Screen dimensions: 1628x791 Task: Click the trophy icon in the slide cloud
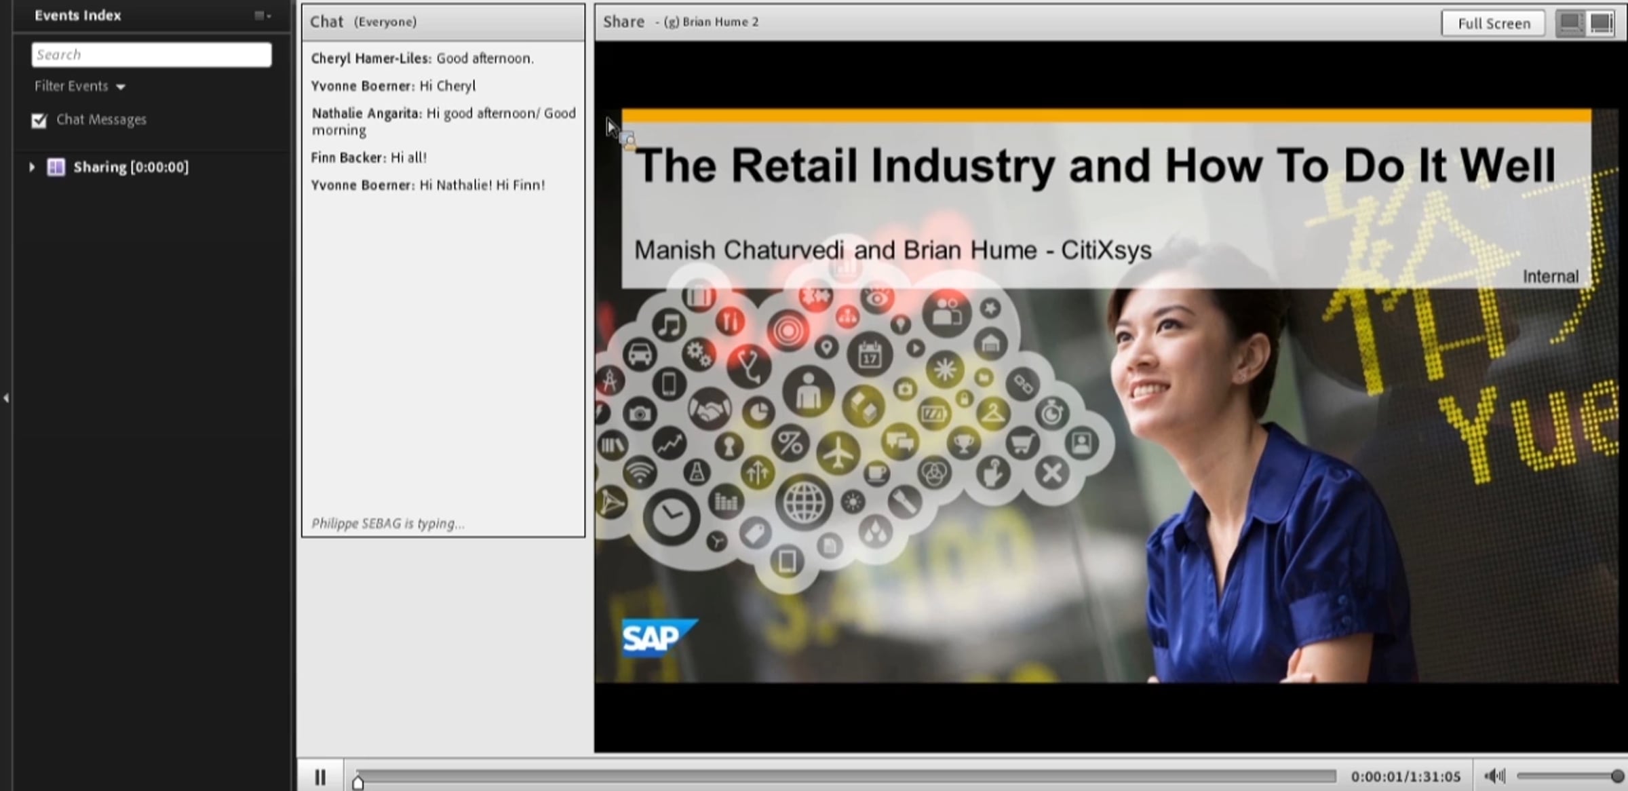point(963,444)
